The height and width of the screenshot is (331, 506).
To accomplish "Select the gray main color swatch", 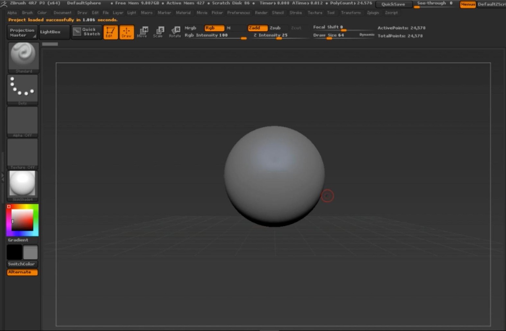I will tap(30, 252).
